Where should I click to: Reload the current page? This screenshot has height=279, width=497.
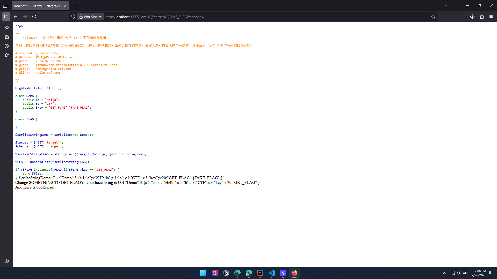(x=34, y=17)
